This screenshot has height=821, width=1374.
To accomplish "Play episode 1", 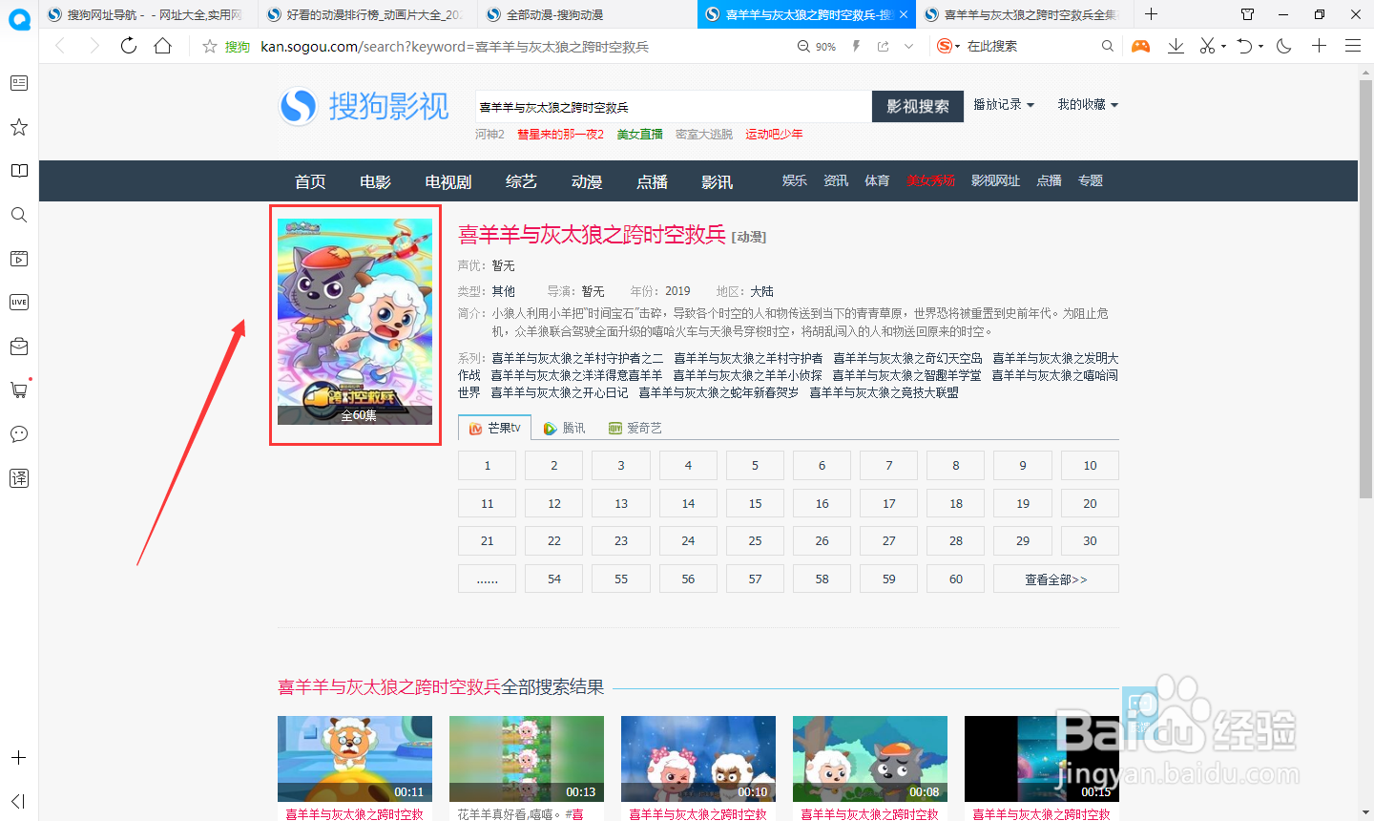I will pos(487,466).
